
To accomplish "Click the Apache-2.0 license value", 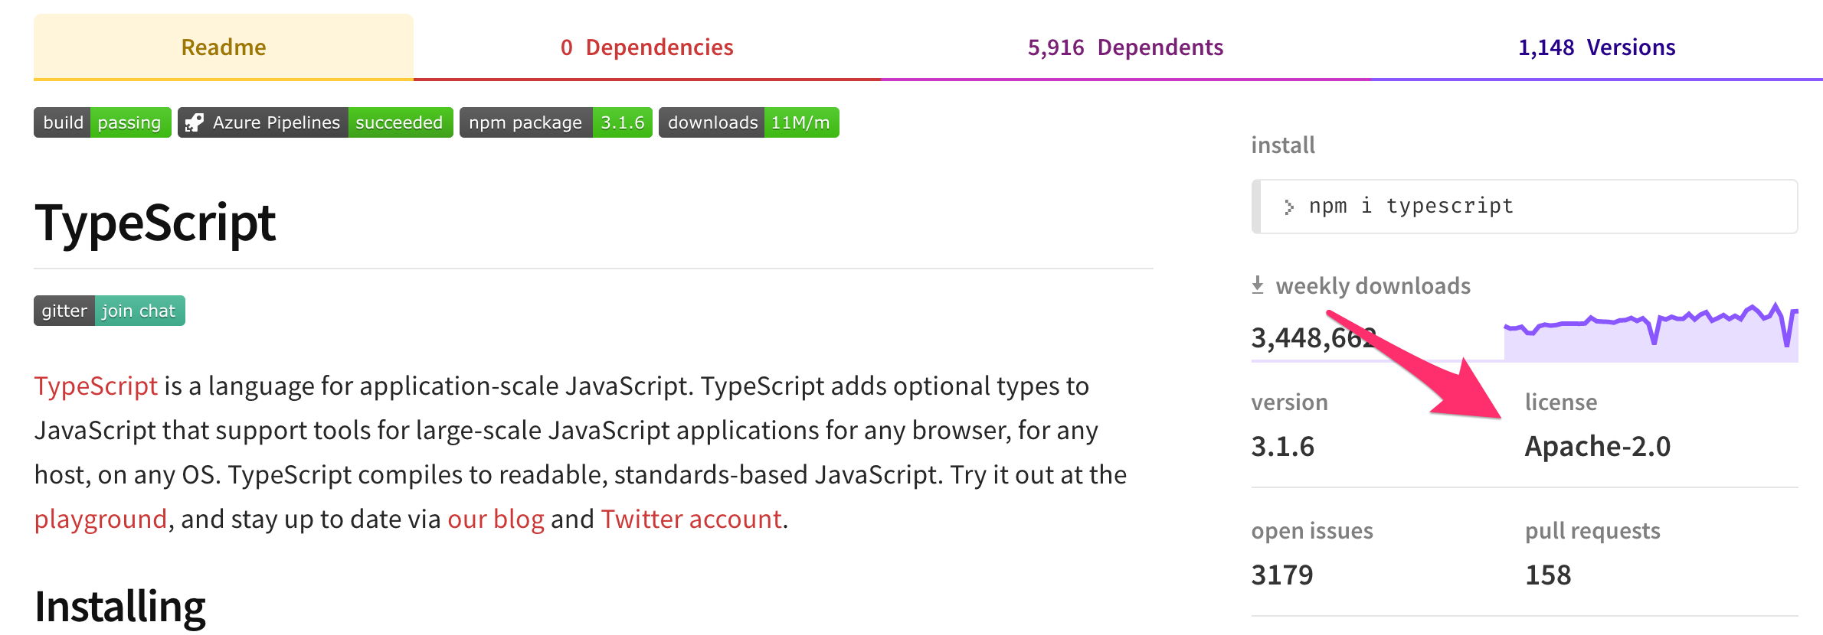I will [x=1598, y=447].
